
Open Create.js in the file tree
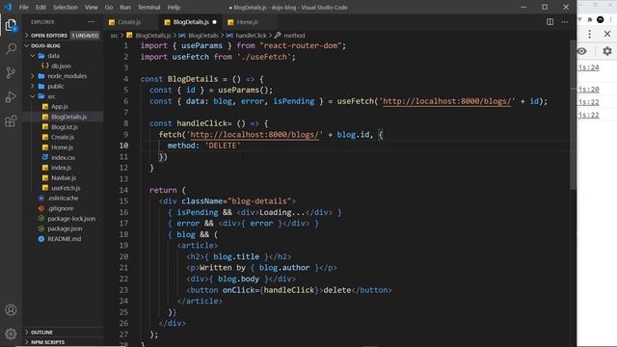click(63, 137)
